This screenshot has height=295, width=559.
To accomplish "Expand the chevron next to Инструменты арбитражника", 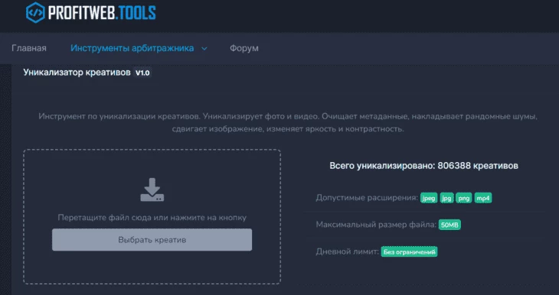I will click(204, 48).
